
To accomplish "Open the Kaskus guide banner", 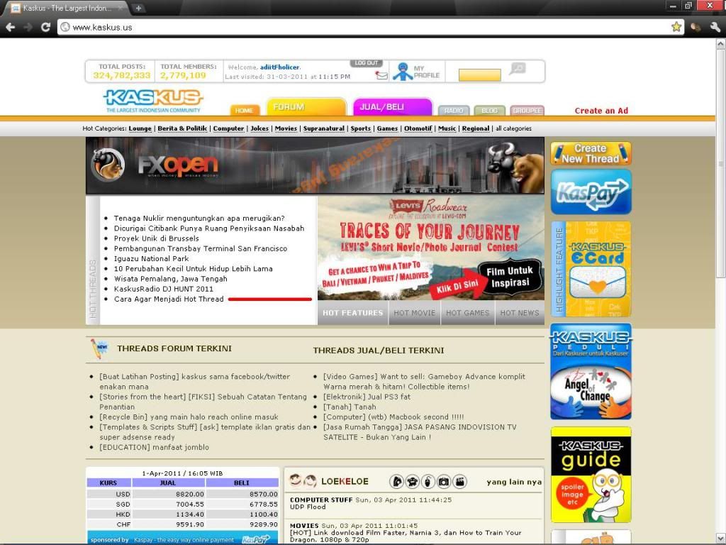I will click(591, 475).
